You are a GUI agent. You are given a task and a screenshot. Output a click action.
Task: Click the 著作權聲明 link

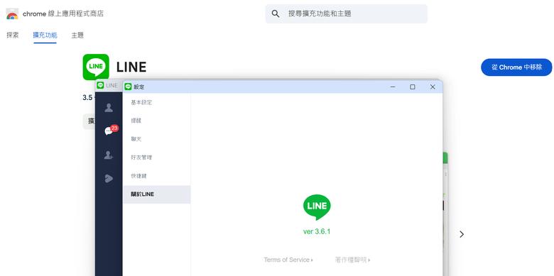coord(352,260)
